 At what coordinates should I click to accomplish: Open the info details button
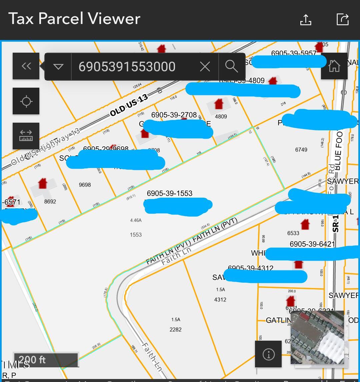268,354
